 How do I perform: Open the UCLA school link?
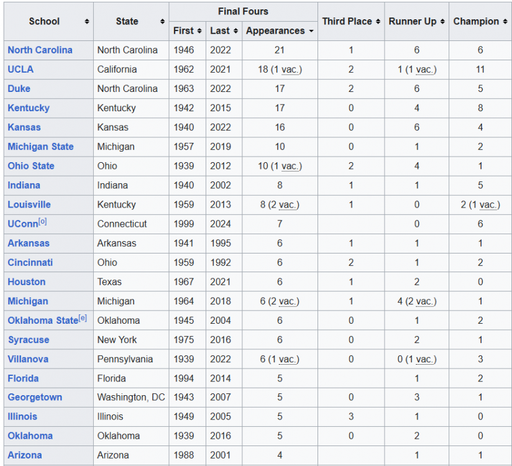tap(21, 70)
